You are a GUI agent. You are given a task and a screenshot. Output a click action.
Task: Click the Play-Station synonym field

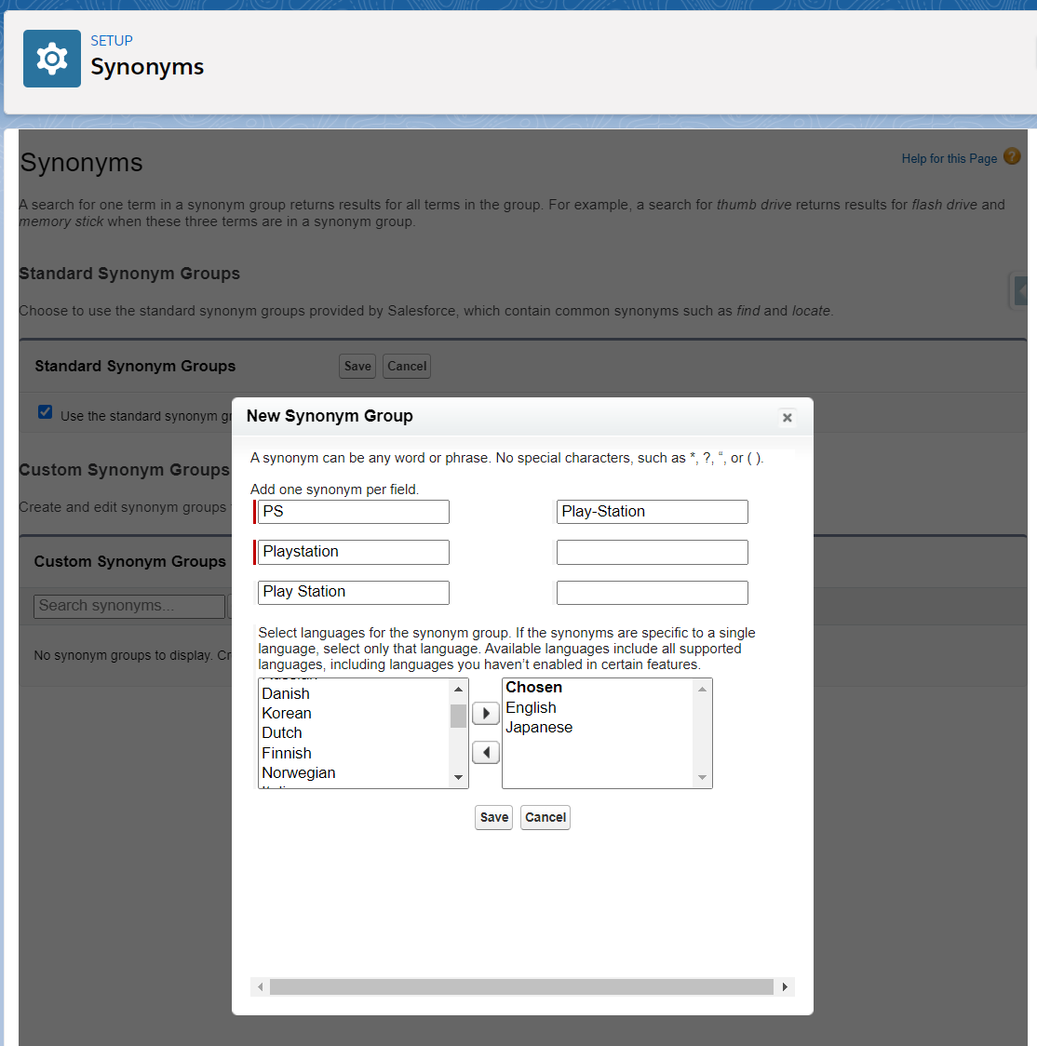pos(652,512)
